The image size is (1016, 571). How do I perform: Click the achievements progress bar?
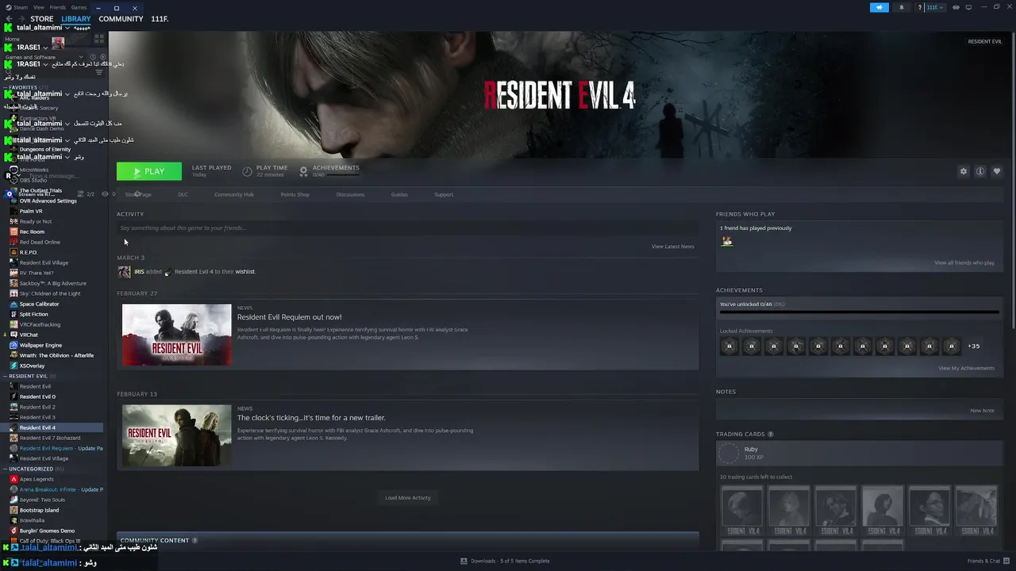click(859, 312)
